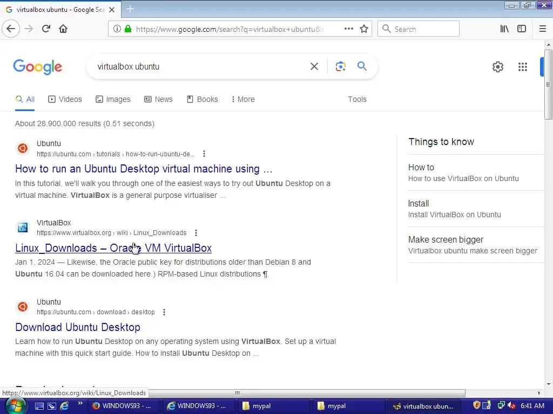Close the virtualbox ubuntu Google Search tab

[x=112, y=10]
